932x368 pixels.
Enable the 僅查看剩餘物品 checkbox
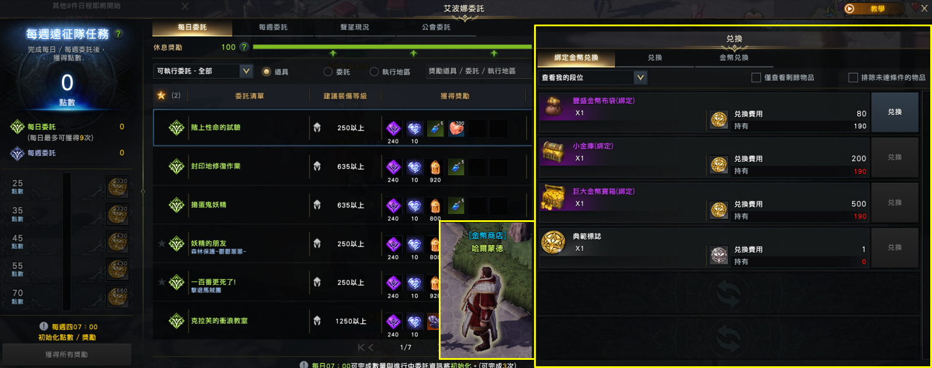[x=756, y=78]
